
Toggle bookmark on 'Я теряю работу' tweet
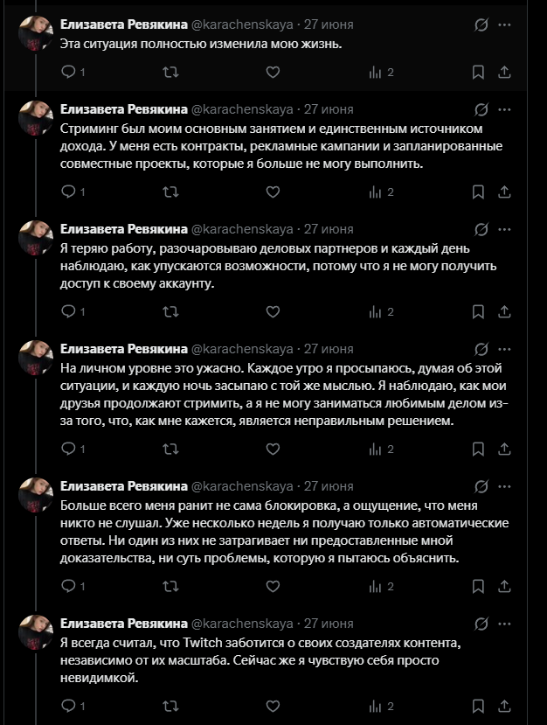coord(478,311)
